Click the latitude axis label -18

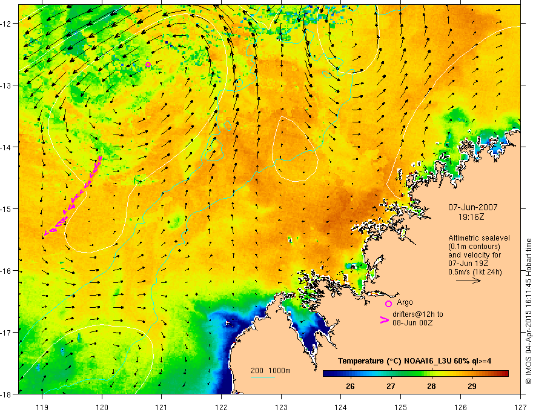7,394
